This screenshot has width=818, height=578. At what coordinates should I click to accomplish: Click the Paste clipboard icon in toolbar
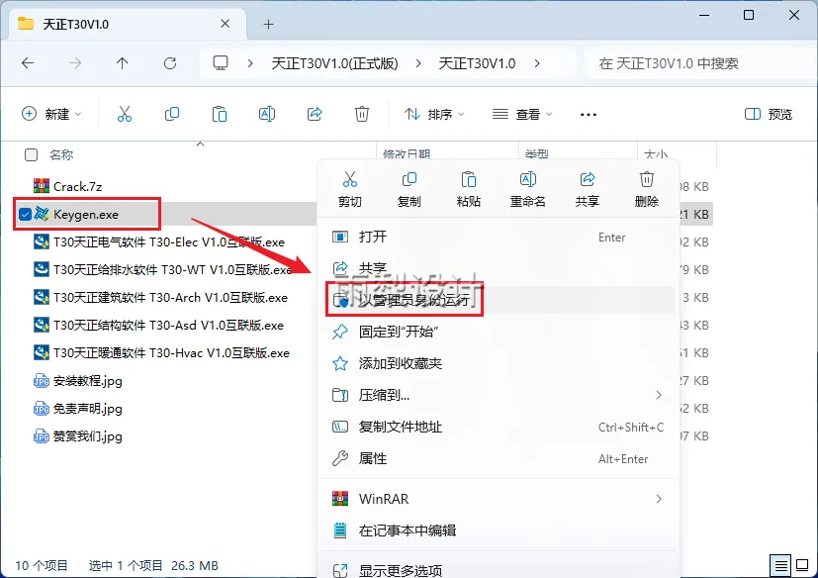tap(220, 114)
